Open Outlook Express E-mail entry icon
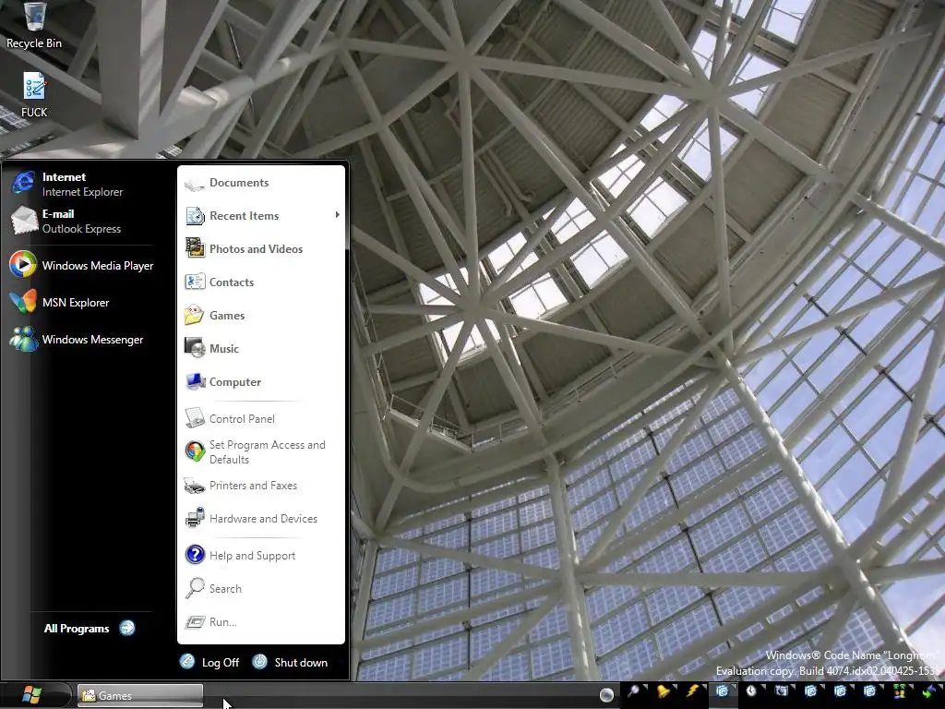 23,221
